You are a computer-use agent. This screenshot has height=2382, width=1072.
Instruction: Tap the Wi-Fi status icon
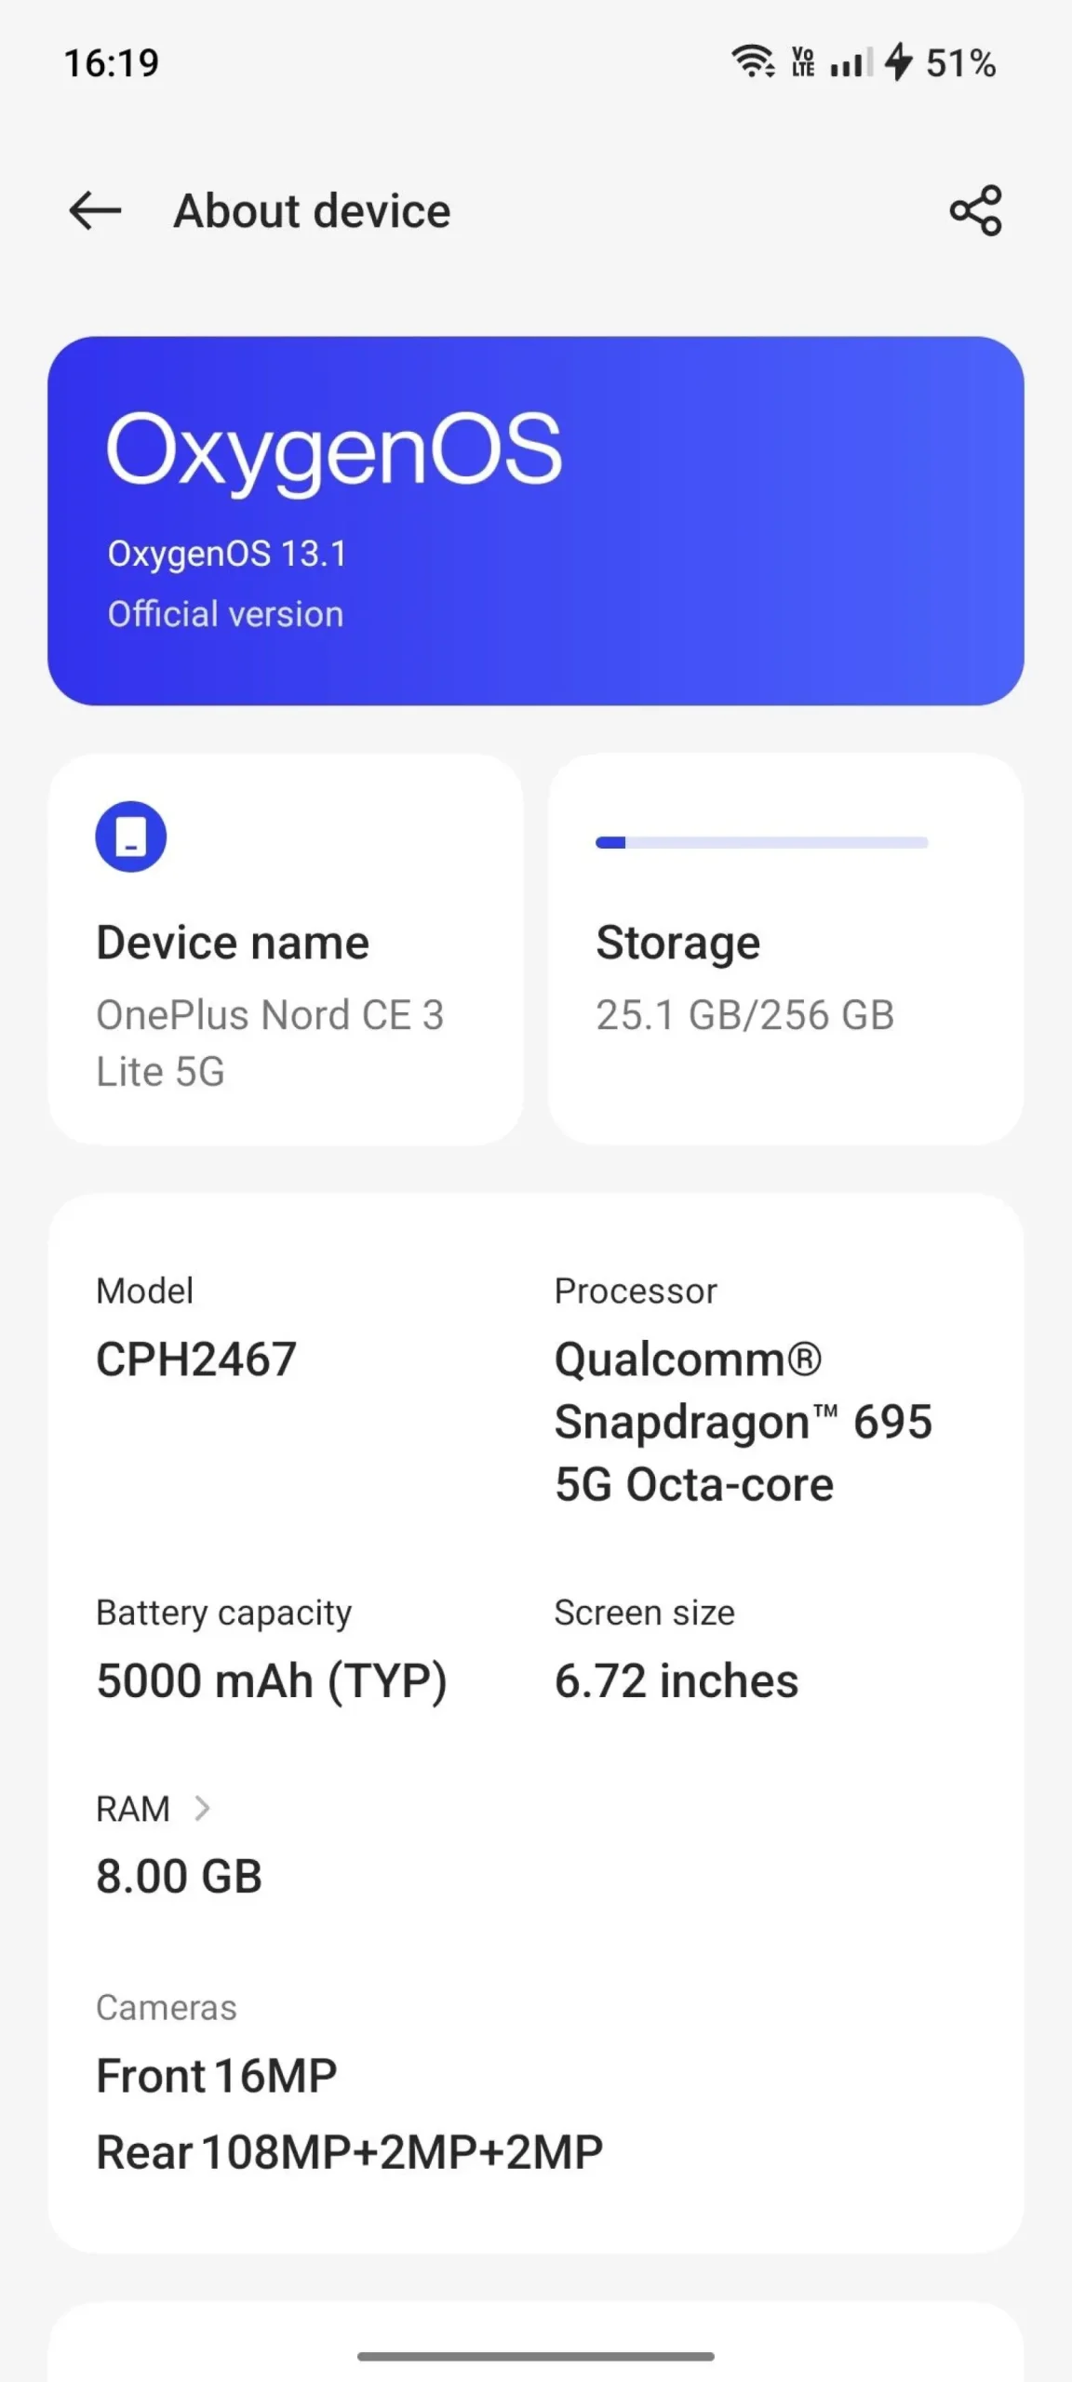pos(752,62)
